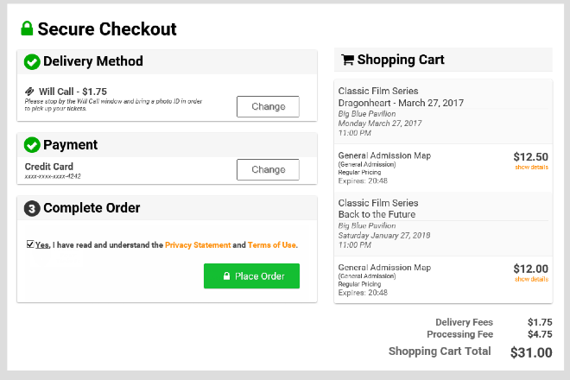Open the Terms of Use link
Screen dimensions: 570x380
[272, 245]
